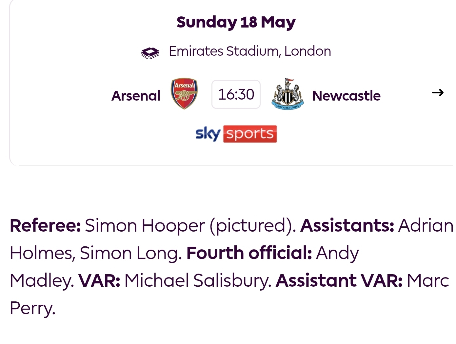Viewport: 456px width, 344px height.
Task: Click the word (pictured) after Simon Hooper
Action: [252, 226]
